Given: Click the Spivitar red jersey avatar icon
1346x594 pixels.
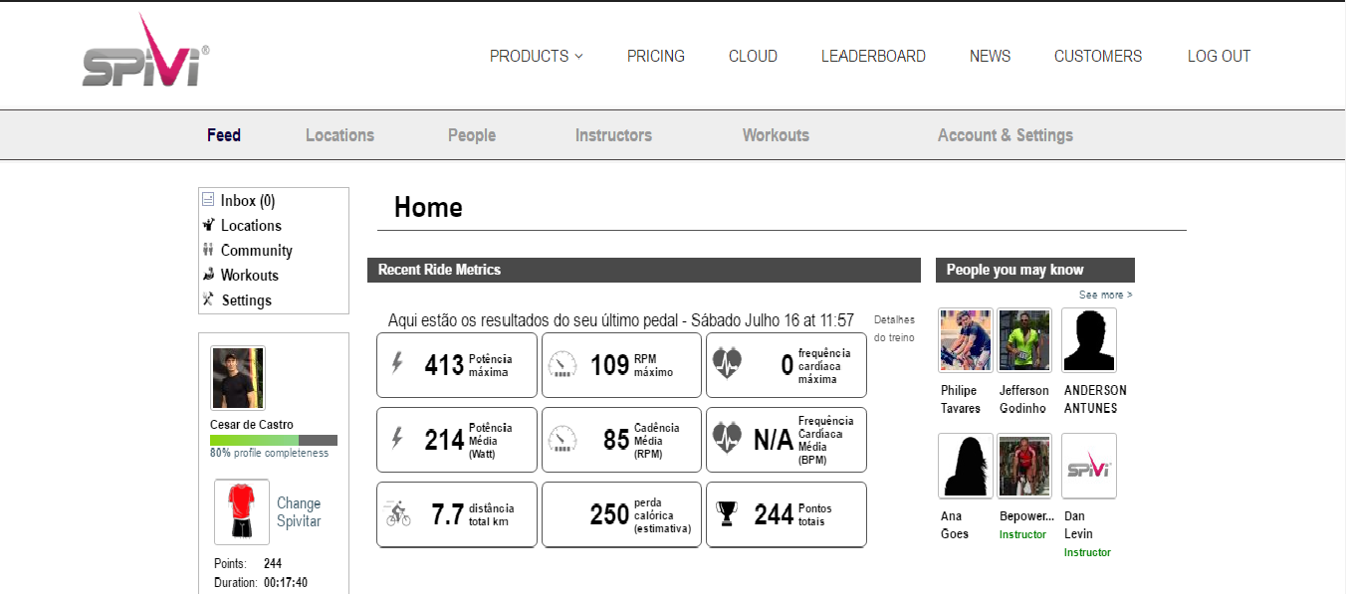Looking at the screenshot, I should click(x=241, y=511).
